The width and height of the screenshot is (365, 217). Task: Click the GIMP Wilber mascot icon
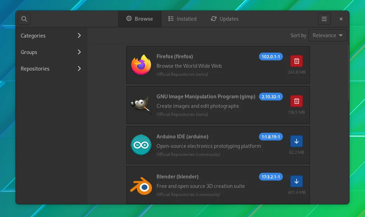141,105
